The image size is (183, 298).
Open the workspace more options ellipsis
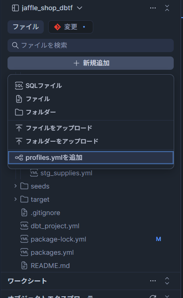tap(153, 8)
